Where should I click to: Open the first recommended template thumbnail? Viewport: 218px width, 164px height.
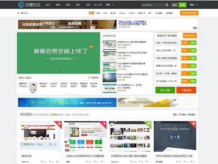110,45
